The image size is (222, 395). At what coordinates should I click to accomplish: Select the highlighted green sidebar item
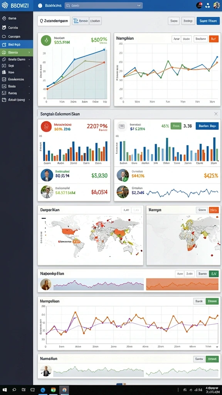click(x=16, y=52)
